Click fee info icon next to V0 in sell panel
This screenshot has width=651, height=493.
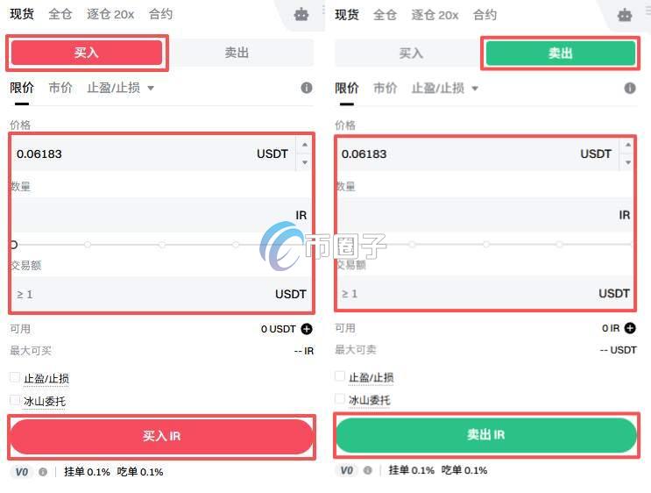coord(367,470)
